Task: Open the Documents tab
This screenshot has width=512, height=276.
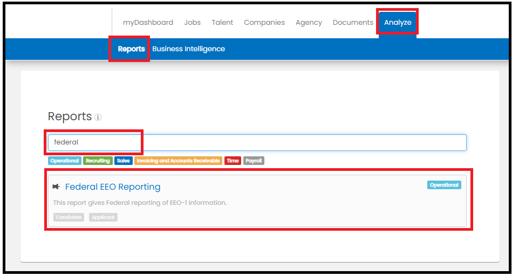Action: coord(353,23)
